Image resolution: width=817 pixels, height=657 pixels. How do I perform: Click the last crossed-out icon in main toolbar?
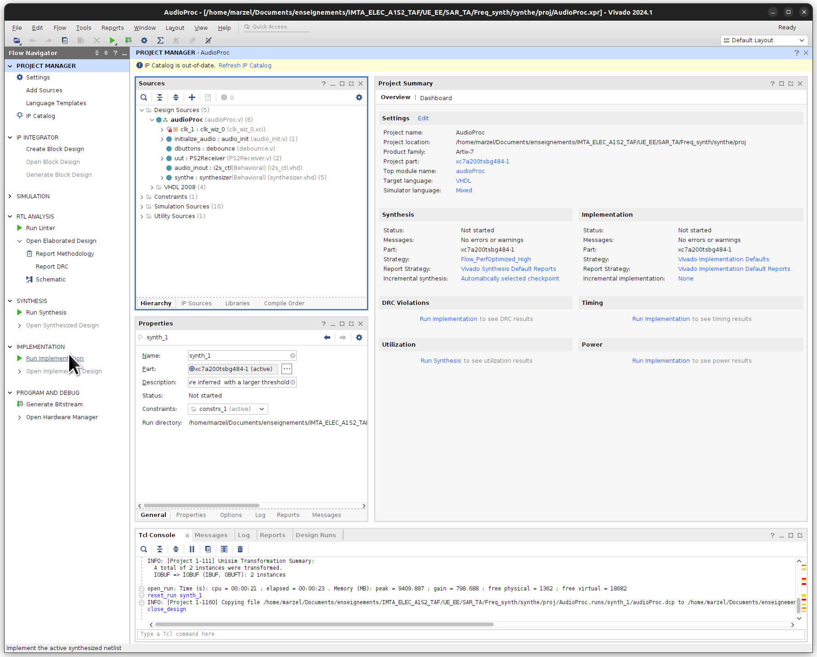(x=208, y=40)
